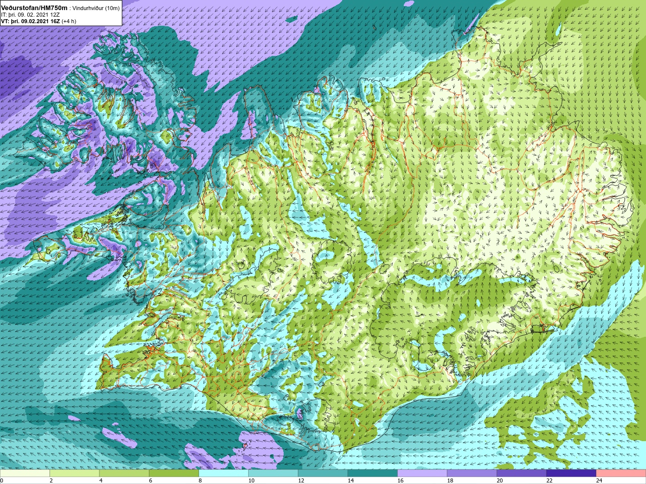The width and height of the screenshot is (646, 484).
Task: Select the yellow-green 2–4 legend swatch
Action: coord(75,473)
